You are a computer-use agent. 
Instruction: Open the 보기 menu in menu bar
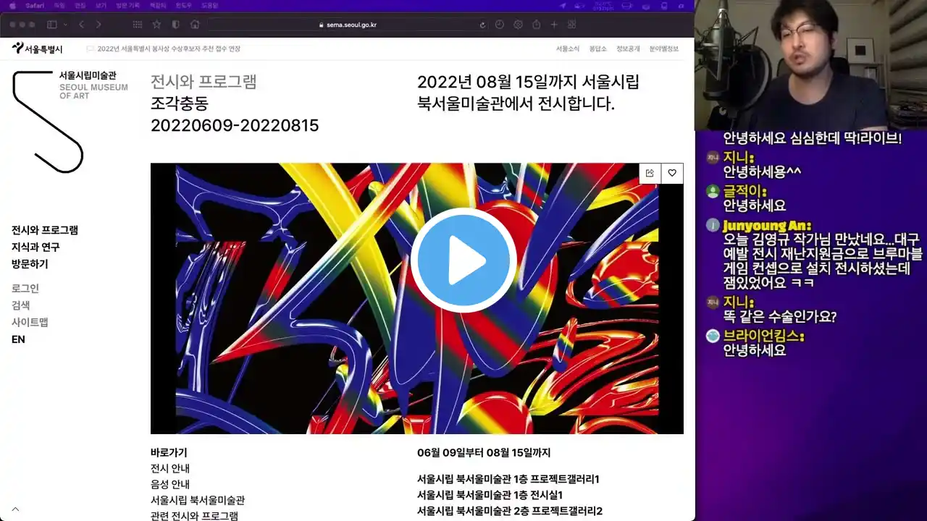click(101, 5)
